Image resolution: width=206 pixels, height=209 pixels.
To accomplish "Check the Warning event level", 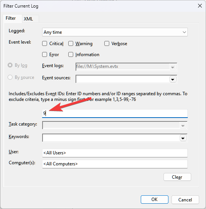I will (71, 44).
